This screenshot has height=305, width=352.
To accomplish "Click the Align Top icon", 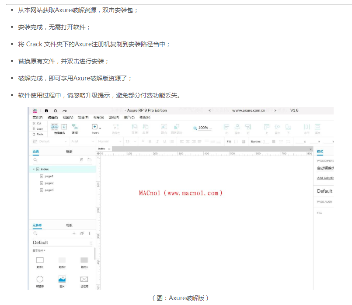I will (x=266, y=127).
